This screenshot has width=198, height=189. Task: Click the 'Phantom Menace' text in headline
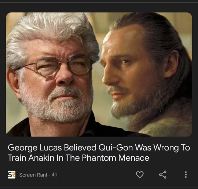[115, 158]
